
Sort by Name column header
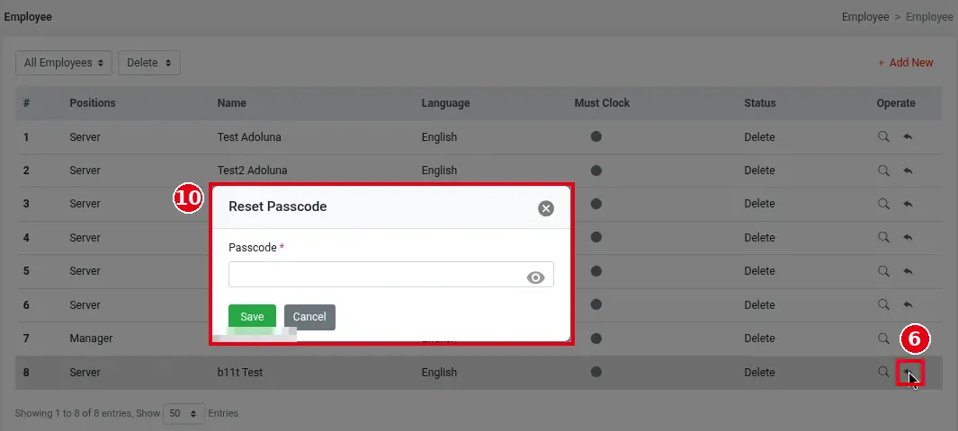(x=231, y=103)
